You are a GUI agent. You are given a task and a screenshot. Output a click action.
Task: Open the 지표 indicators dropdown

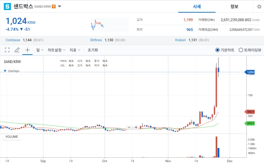75,50
